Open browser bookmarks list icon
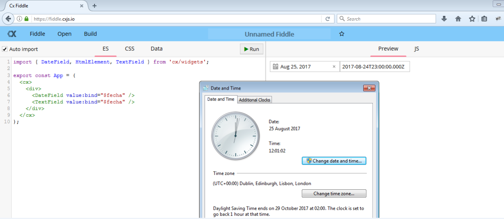Screen dimensions: 504x219 pos(484,19)
